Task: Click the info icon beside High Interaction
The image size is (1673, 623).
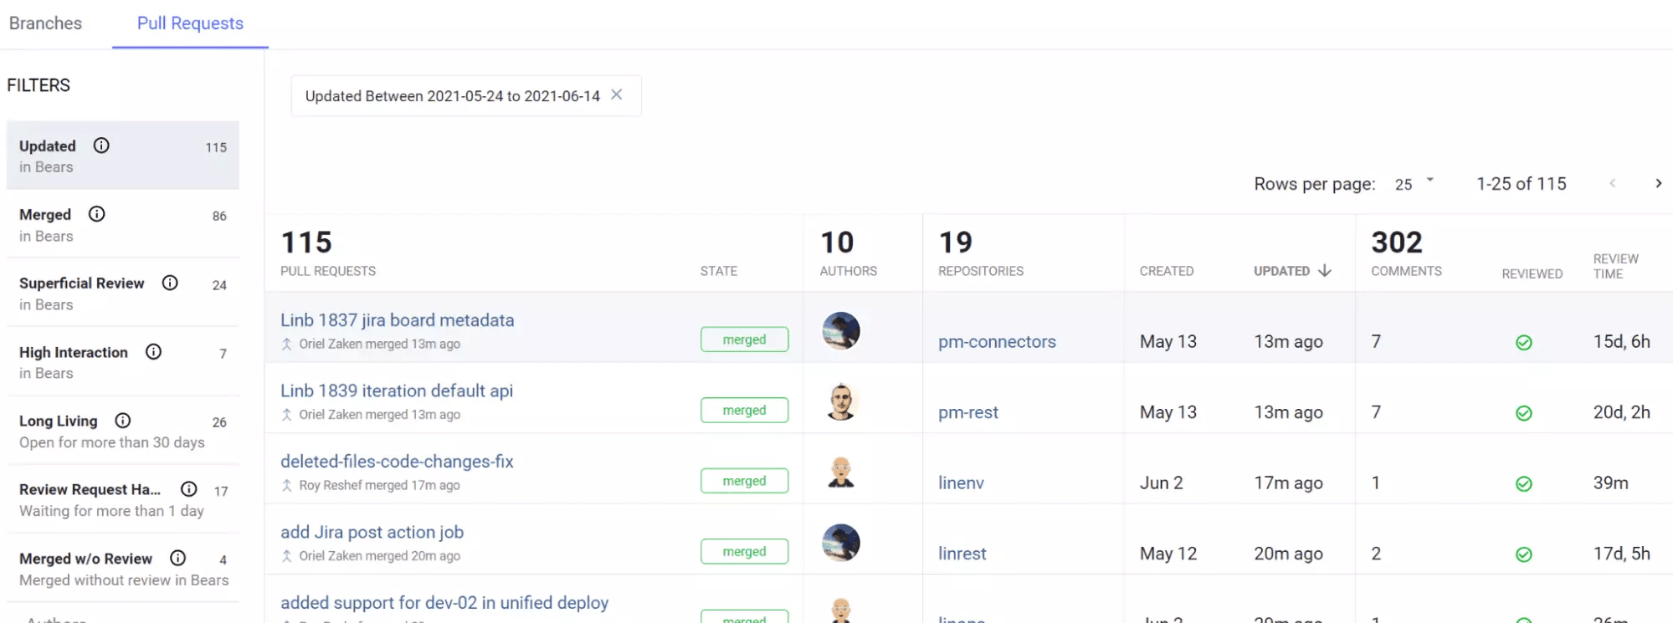Action: 153,352
